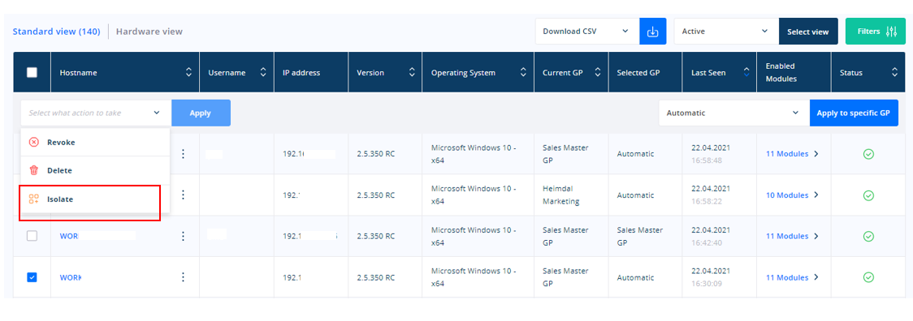913x321 pixels.
Task: Open kebab menu for 16:30:09 row
Action: [183, 277]
